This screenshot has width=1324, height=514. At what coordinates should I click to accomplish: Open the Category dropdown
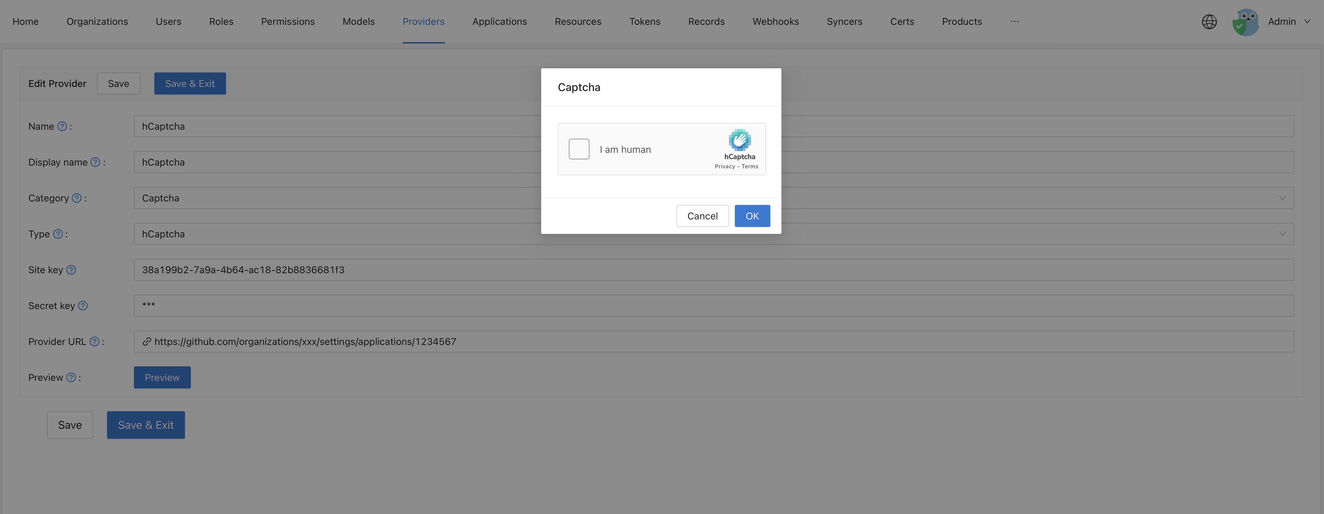click(1283, 198)
